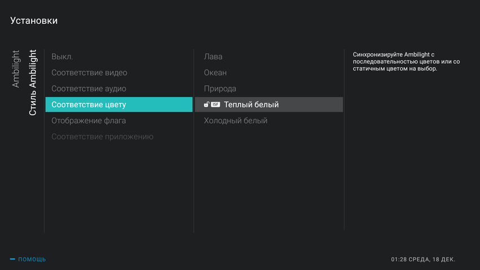Pick the Природа color preset
Image resolution: width=480 pixels, height=270 pixels.
[x=220, y=89]
